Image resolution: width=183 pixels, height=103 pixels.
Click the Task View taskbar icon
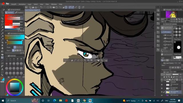49,100
